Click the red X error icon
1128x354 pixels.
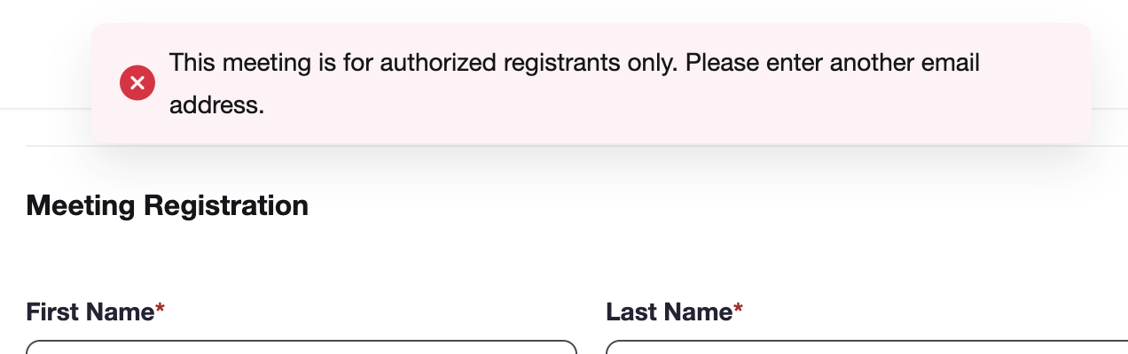(137, 83)
